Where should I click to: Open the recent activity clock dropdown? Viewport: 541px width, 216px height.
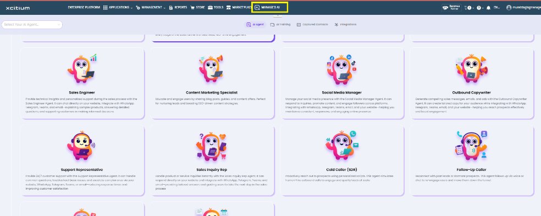[x=469, y=8]
